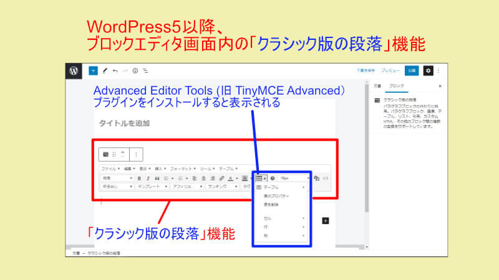Open the テーブル menu in menubar
The width and height of the screenshot is (499, 280).
pyautogui.click(x=228, y=169)
